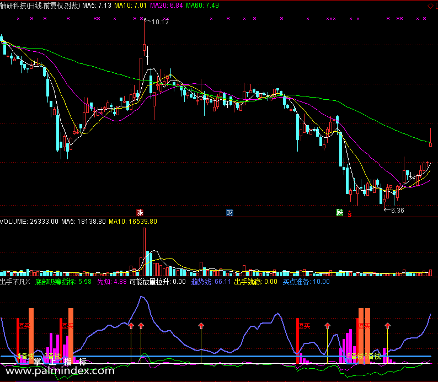Click the 先知: 4.88 label
This screenshot has height=382, width=438.
click(x=112, y=282)
